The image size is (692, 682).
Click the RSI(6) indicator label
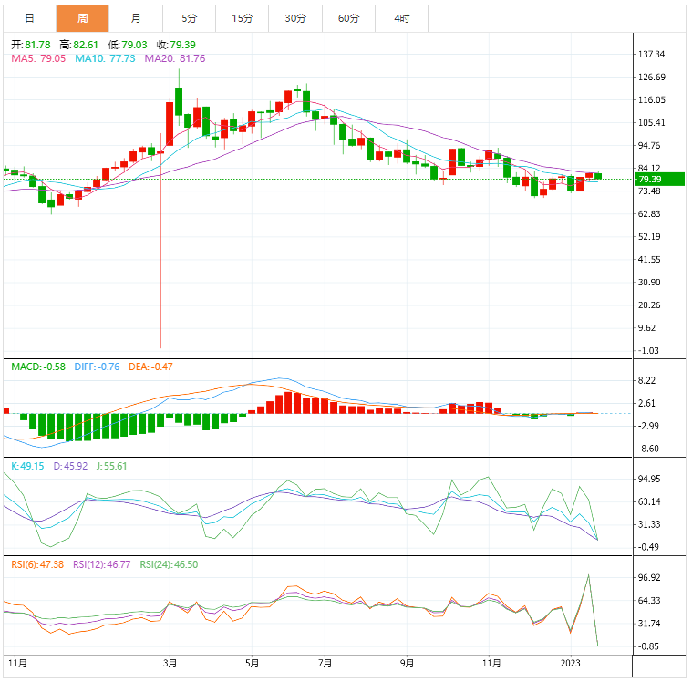[37, 564]
